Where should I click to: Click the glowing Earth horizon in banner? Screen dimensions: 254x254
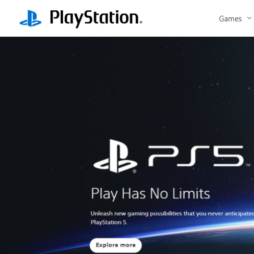[x=221, y=228]
